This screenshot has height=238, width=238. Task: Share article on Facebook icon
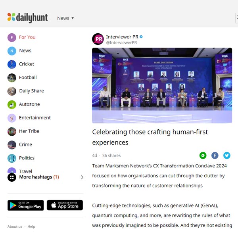[215, 155]
